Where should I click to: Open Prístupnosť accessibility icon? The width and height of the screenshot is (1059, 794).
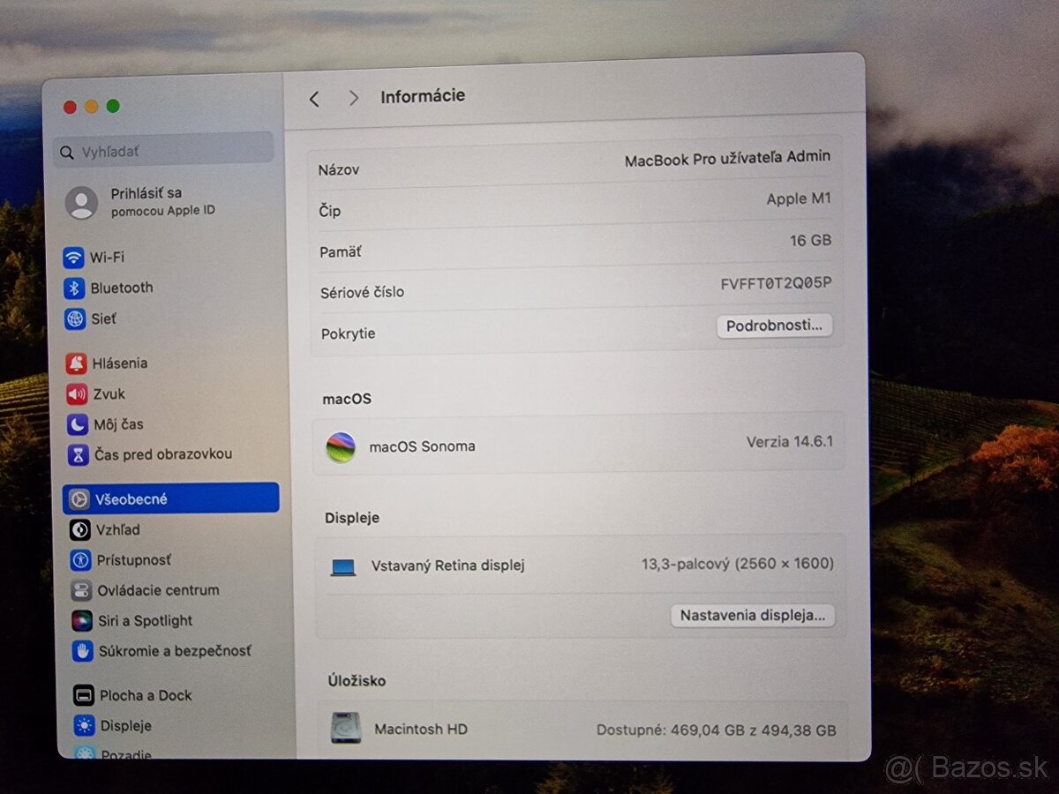[81, 560]
